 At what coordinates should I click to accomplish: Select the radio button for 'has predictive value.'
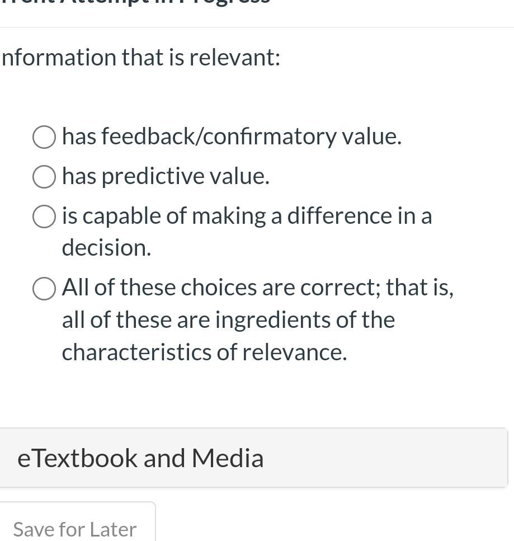44,177
